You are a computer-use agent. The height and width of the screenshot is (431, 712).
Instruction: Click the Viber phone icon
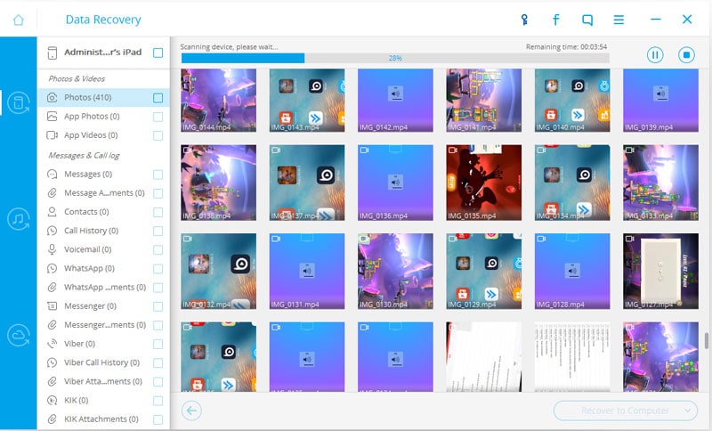pyautogui.click(x=53, y=344)
